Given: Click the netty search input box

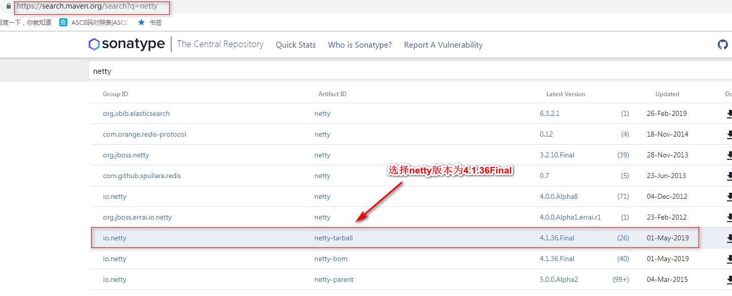Looking at the screenshot, I should point(410,71).
